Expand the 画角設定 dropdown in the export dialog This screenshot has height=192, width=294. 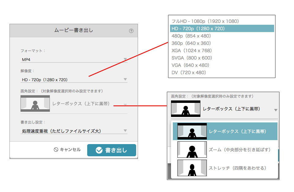pos(74,104)
